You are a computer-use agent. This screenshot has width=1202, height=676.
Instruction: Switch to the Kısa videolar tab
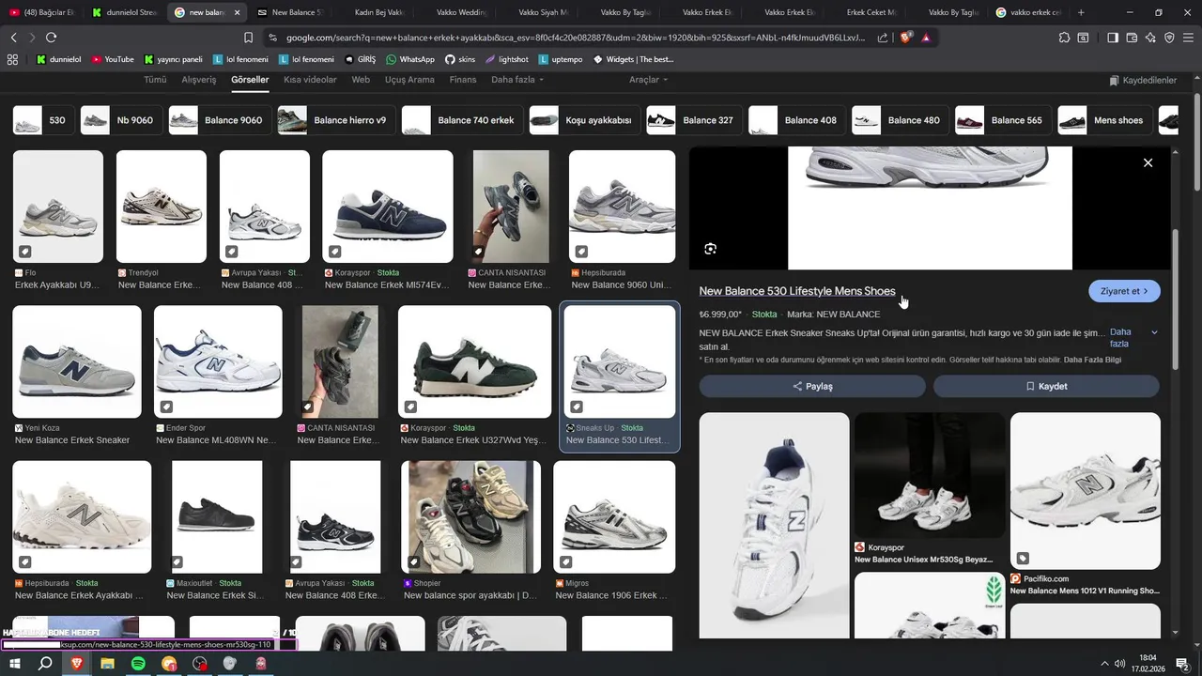[310, 80]
